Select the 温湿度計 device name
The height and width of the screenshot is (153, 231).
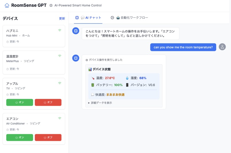[12, 56]
